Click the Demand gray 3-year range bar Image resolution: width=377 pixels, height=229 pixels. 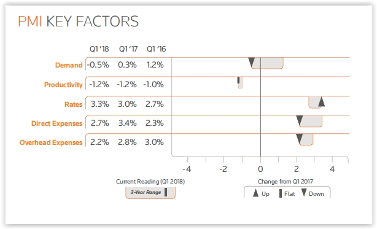coord(267,63)
